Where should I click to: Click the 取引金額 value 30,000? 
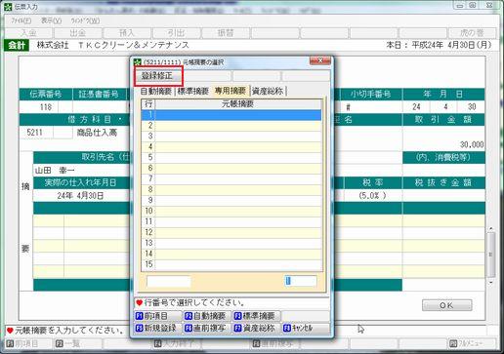click(472, 144)
